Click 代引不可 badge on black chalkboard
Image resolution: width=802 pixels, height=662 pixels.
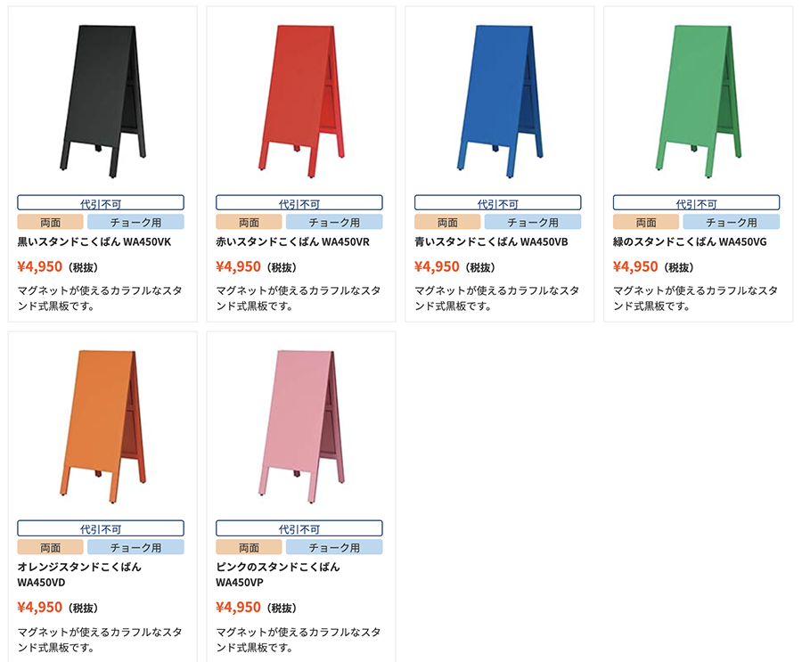tap(101, 202)
